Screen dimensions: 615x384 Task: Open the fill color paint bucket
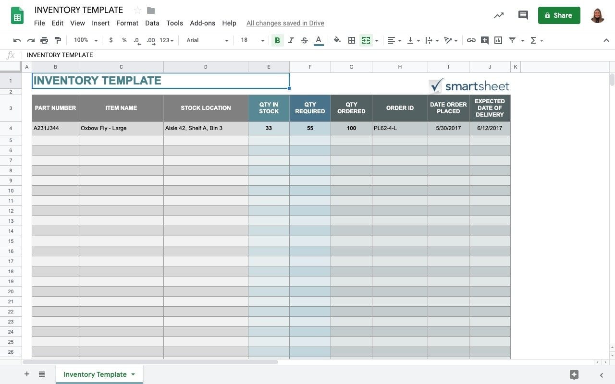[x=337, y=40]
